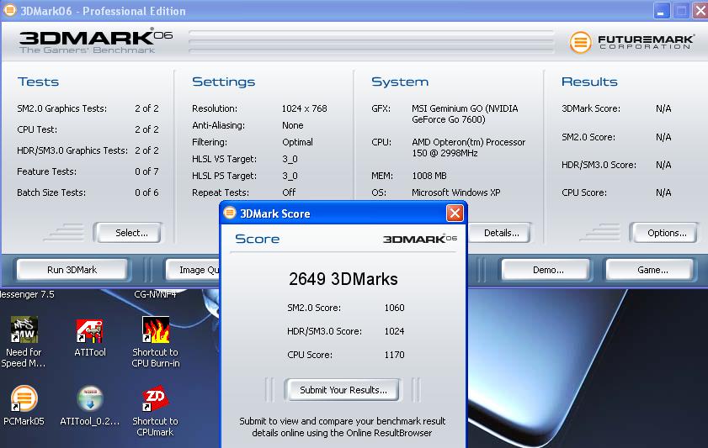Click the Repeat Tests value Off
This screenshot has height=448, width=708.
tap(289, 192)
